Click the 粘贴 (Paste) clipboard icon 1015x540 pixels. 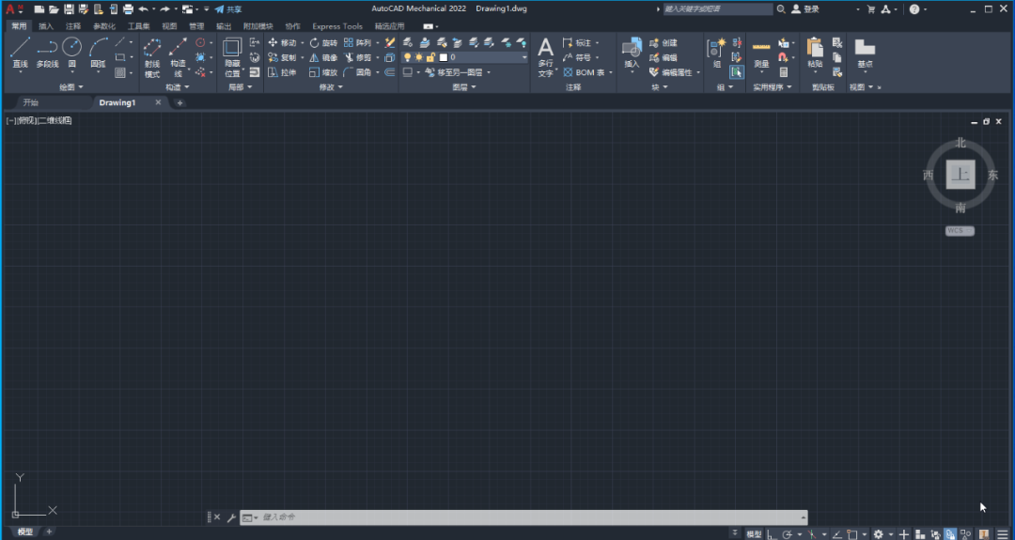pyautogui.click(x=815, y=51)
